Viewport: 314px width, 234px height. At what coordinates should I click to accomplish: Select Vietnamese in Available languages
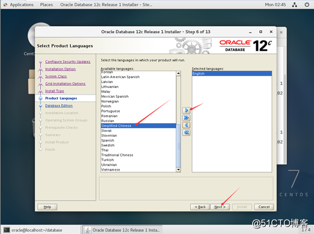click(x=138, y=170)
